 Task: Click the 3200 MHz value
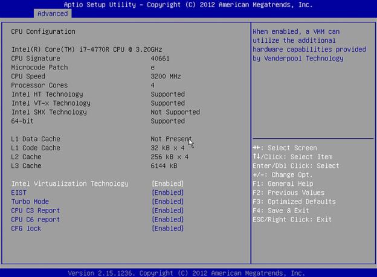pos(166,77)
